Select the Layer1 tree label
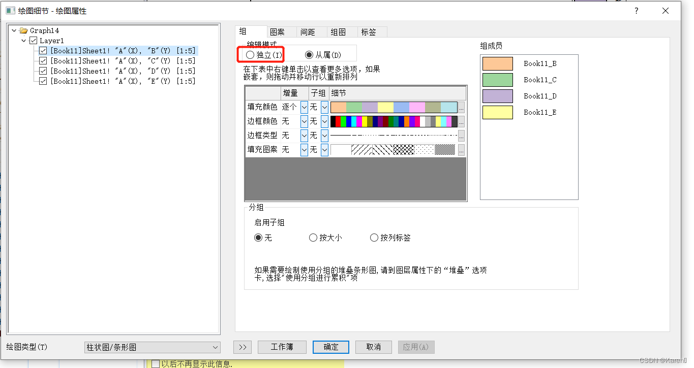The height and width of the screenshot is (368, 694). click(52, 41)
